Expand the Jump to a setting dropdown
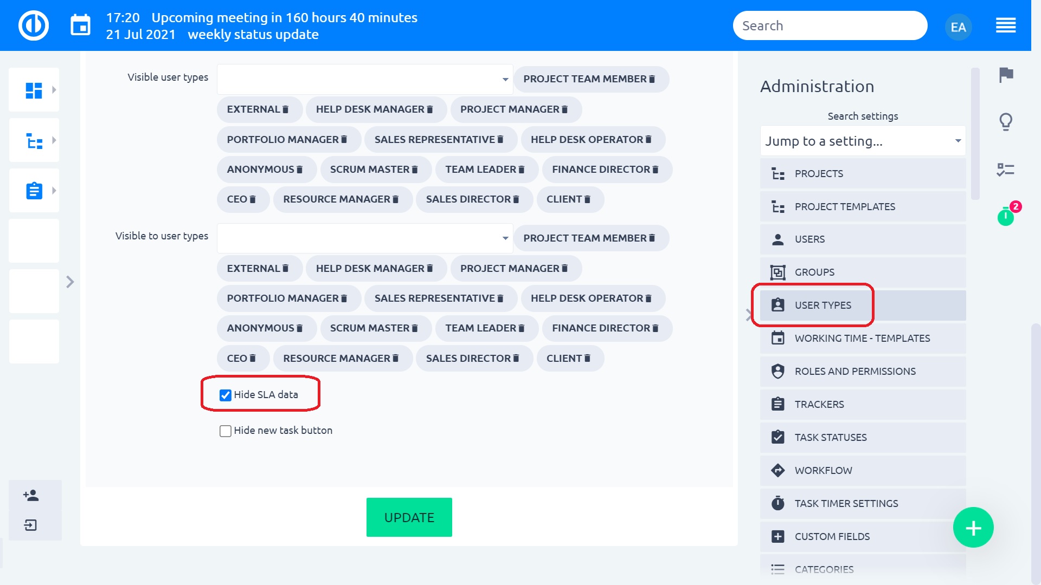This screenshot has width=1041, height=585. pos(863,141)
